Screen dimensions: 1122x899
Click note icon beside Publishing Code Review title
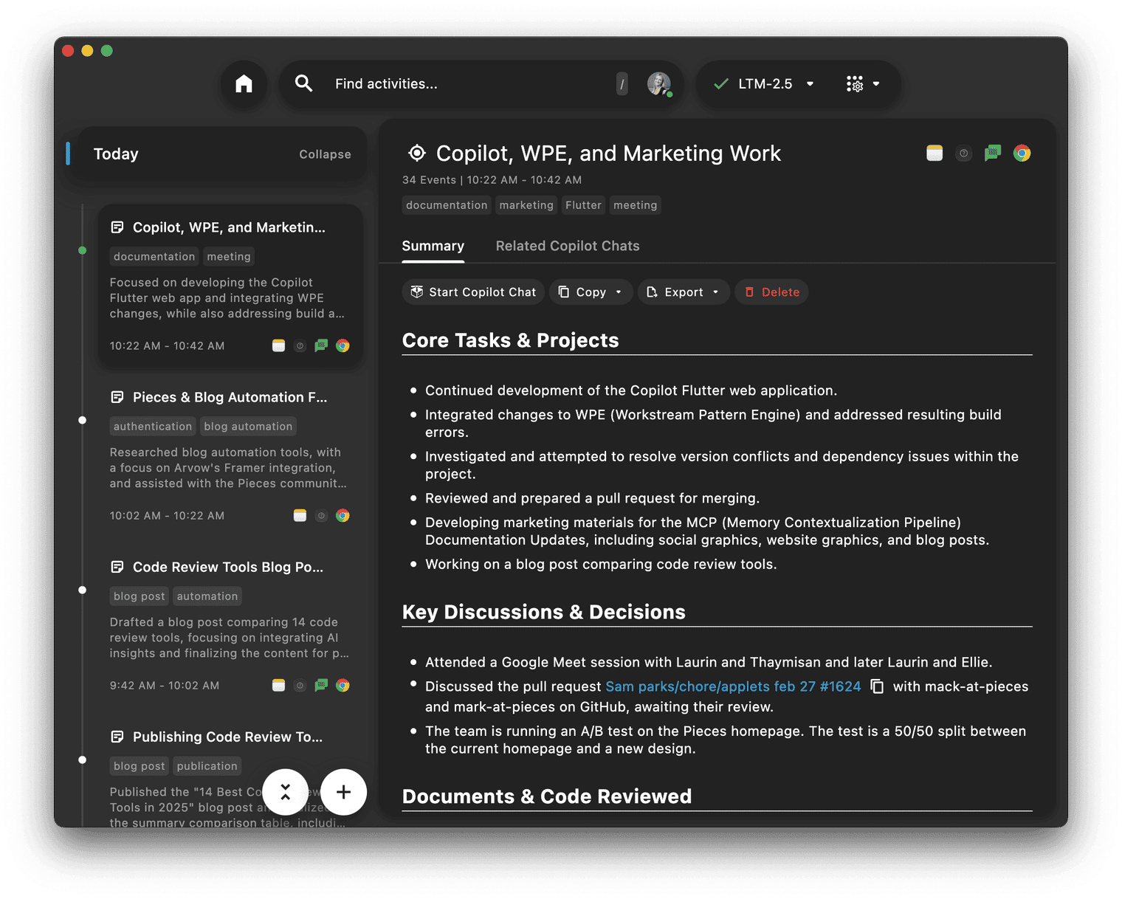(x=117, y=737)
